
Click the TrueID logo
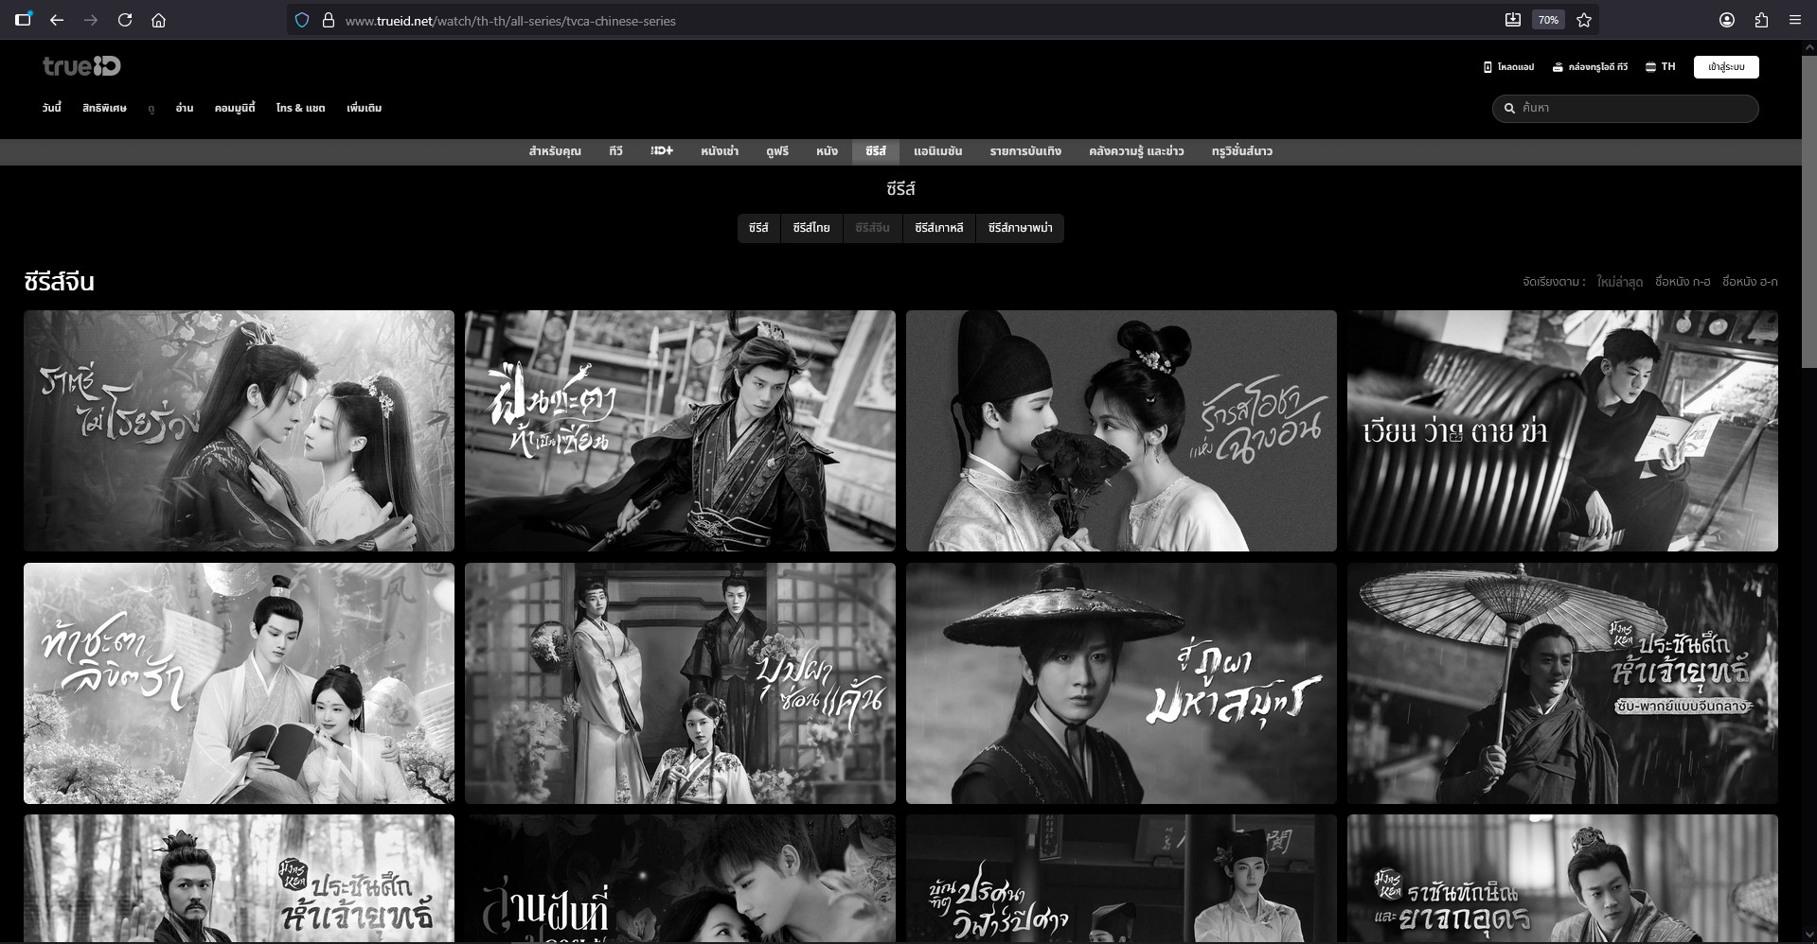pyautogui.click(x=81, y=66)
